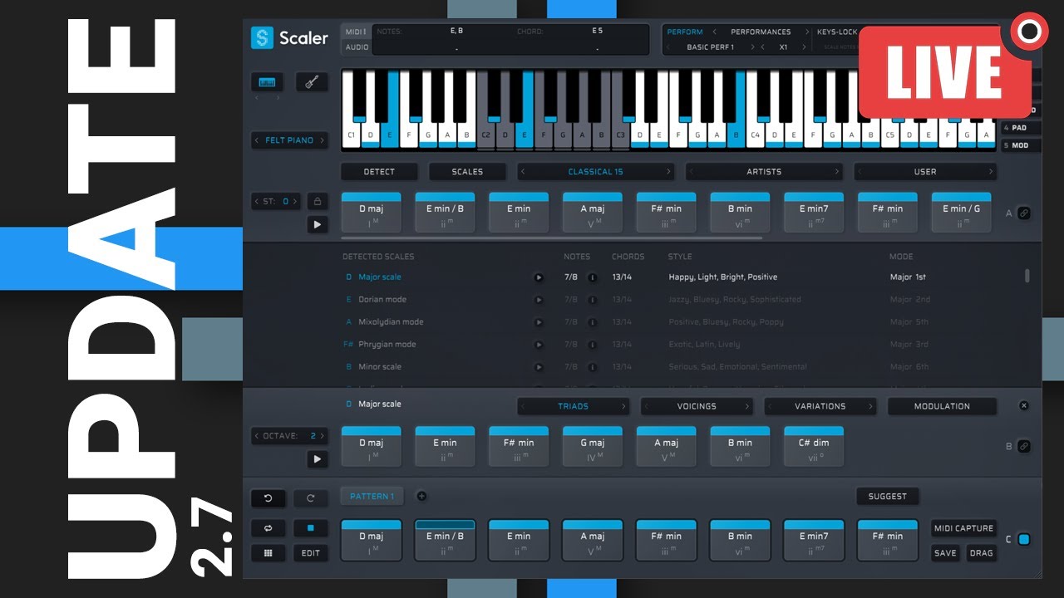
Task: Open the Felt Piano instrument dropdown
Action: (289, 140)
